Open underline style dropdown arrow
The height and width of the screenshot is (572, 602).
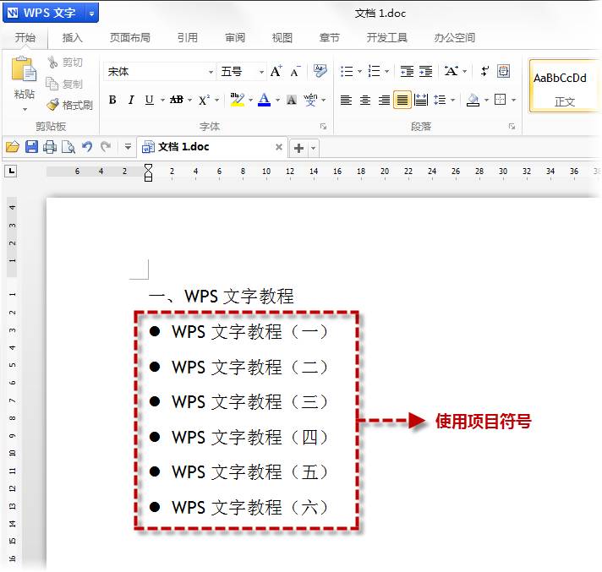[162, 101]
